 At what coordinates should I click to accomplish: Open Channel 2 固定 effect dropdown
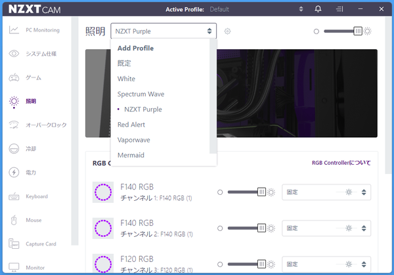tap(326, 228)
